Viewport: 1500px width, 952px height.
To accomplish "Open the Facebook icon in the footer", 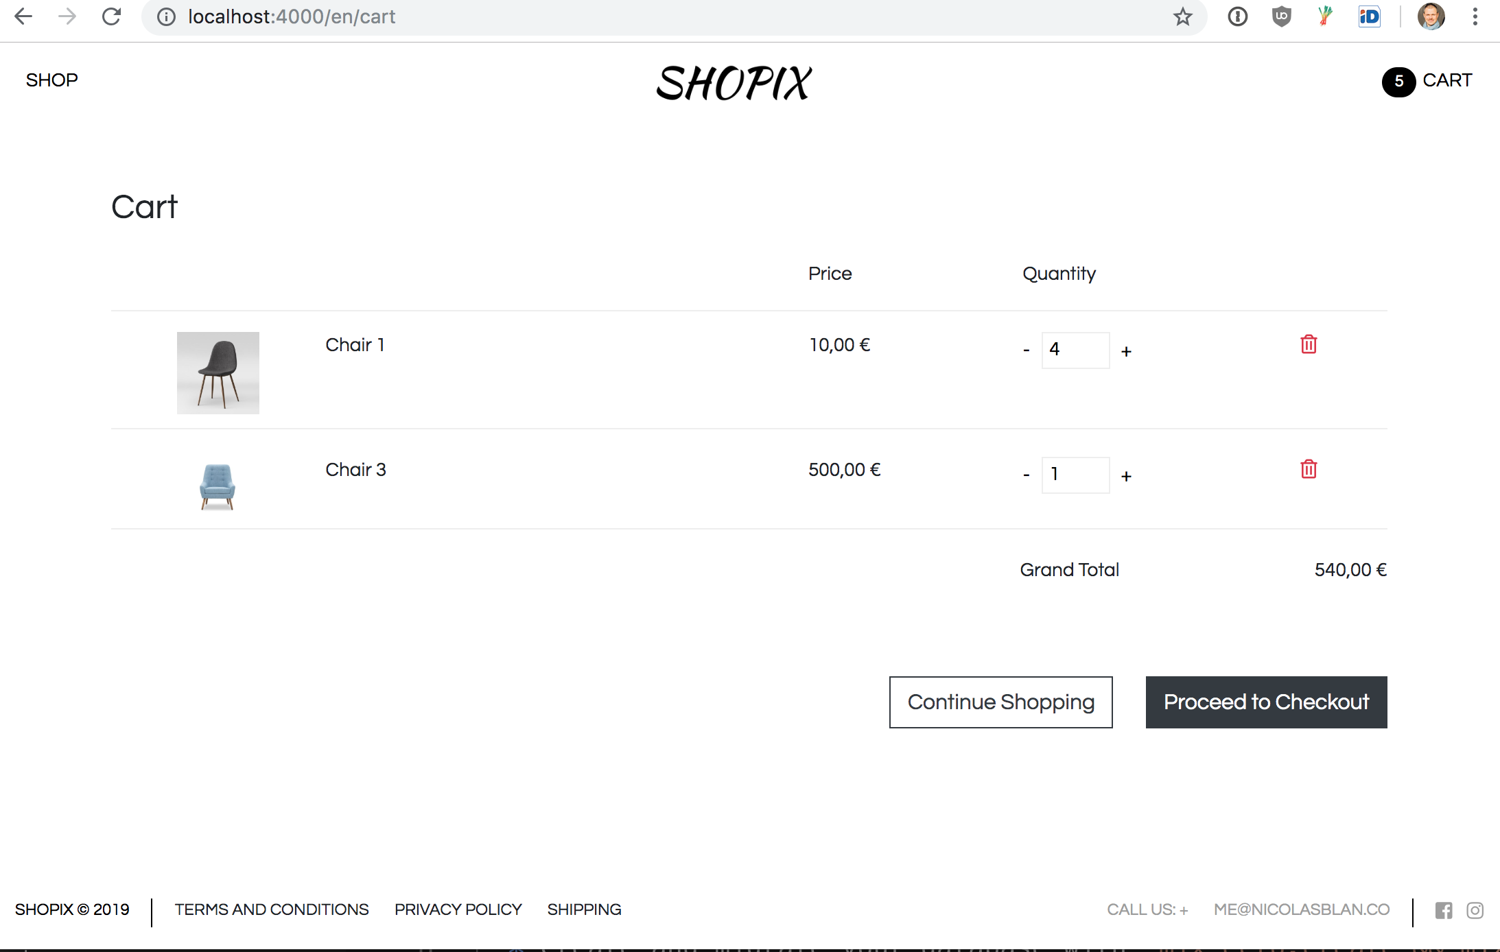I will click(x=1444, y=910).
